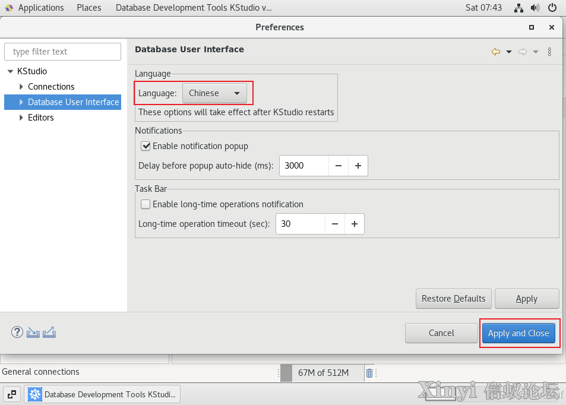Maximize the Preferences dialog
This screenshot has height=405, width=566.
532,27
